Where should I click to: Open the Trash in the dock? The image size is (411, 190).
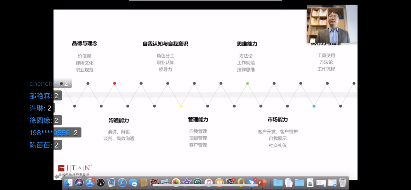pos(343,183)
